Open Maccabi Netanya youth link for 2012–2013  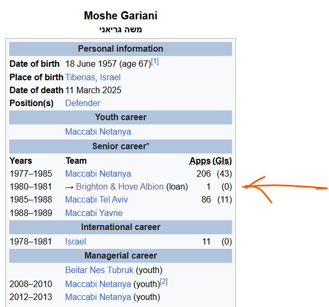(x=98, y=297)
